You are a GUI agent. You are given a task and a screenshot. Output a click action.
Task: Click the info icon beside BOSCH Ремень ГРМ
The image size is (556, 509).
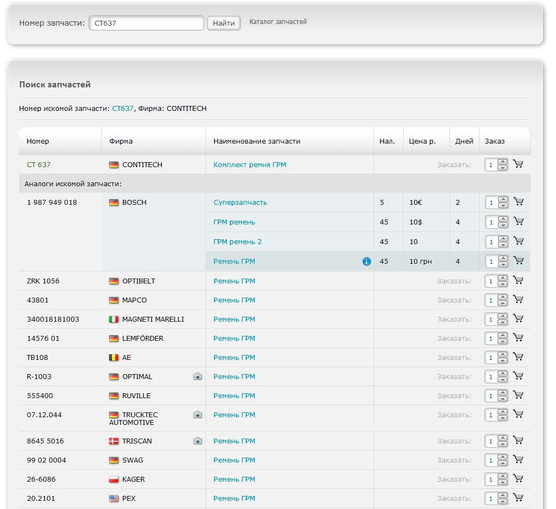[366, 262]
